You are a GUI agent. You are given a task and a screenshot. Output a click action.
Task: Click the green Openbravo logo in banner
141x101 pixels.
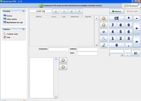[41, 6]
